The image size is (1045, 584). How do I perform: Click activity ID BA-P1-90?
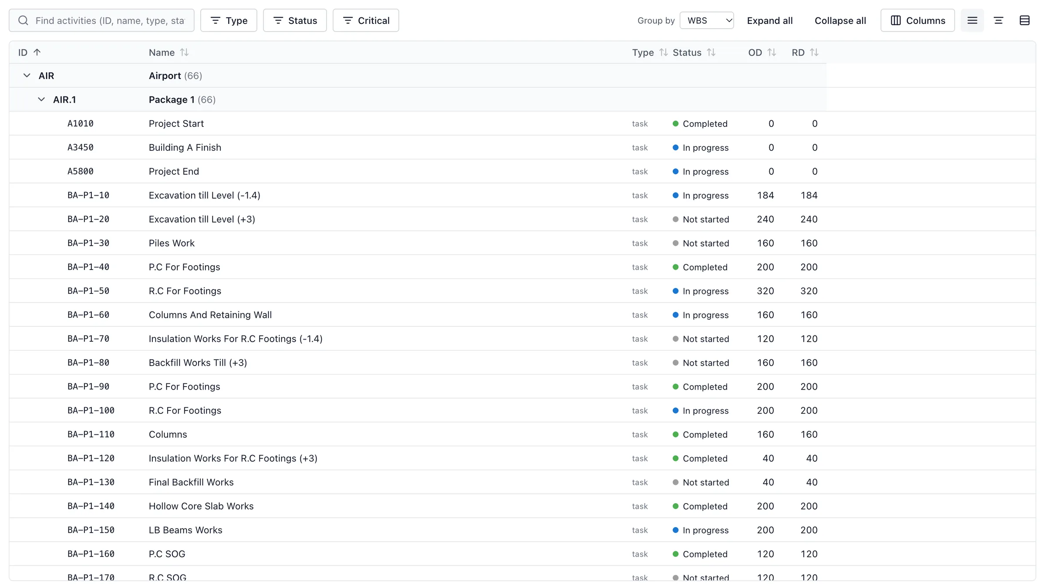click(88, 387)
